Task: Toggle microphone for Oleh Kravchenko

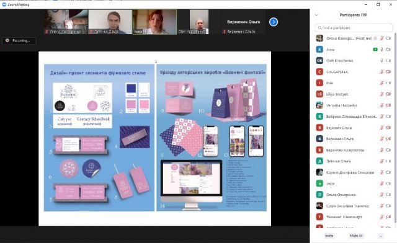Action: click(x=382, y=61)
